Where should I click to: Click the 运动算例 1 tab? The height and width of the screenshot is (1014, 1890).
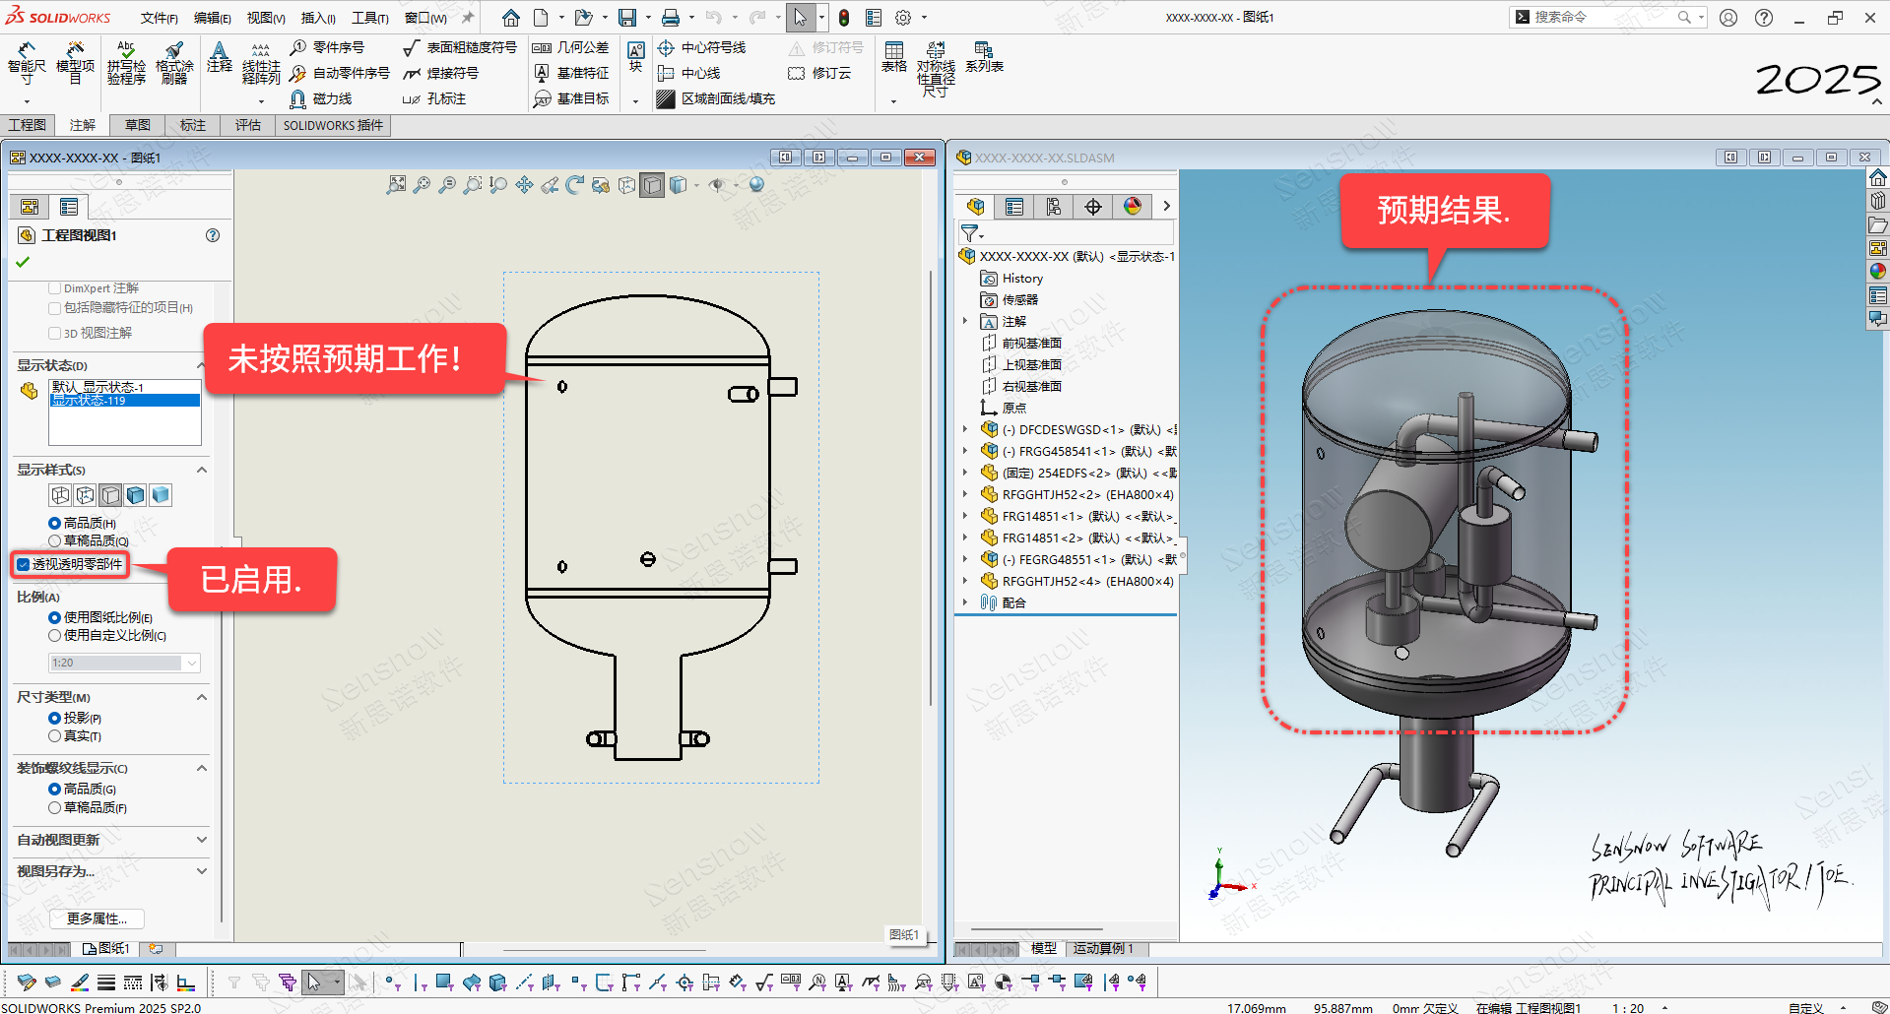click(1102, 948)
